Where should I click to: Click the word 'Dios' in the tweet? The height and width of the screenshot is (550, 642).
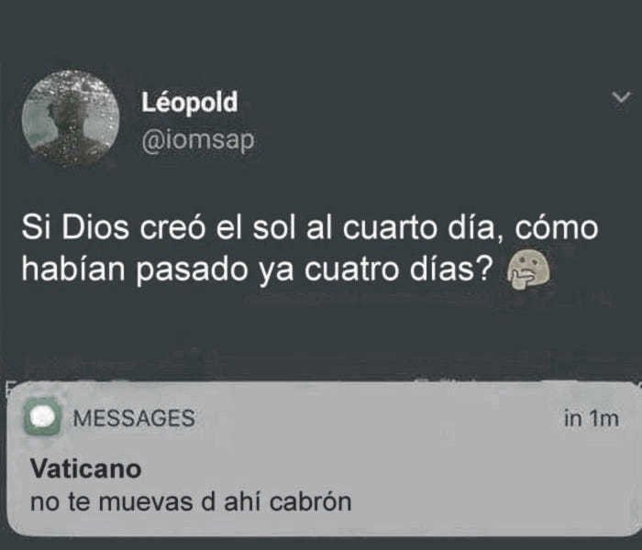tap(95, 227)
